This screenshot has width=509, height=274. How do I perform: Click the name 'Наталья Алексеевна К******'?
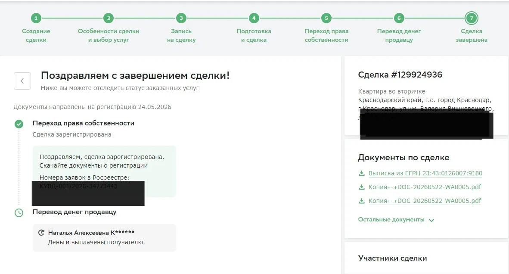pos(91,233)
